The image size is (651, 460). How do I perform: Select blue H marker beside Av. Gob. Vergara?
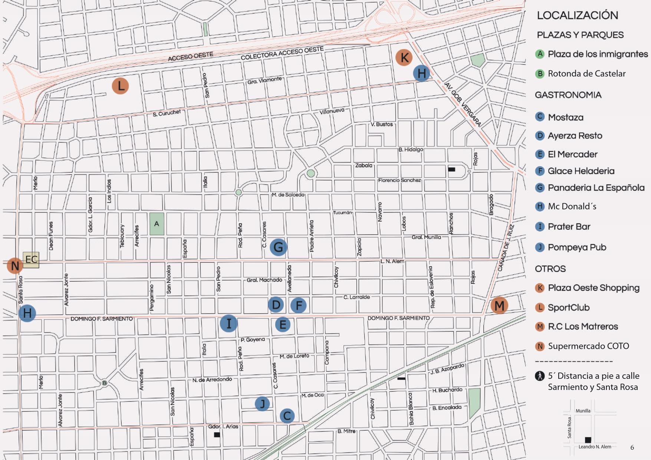pyautogui.click(x=422, y=73)
